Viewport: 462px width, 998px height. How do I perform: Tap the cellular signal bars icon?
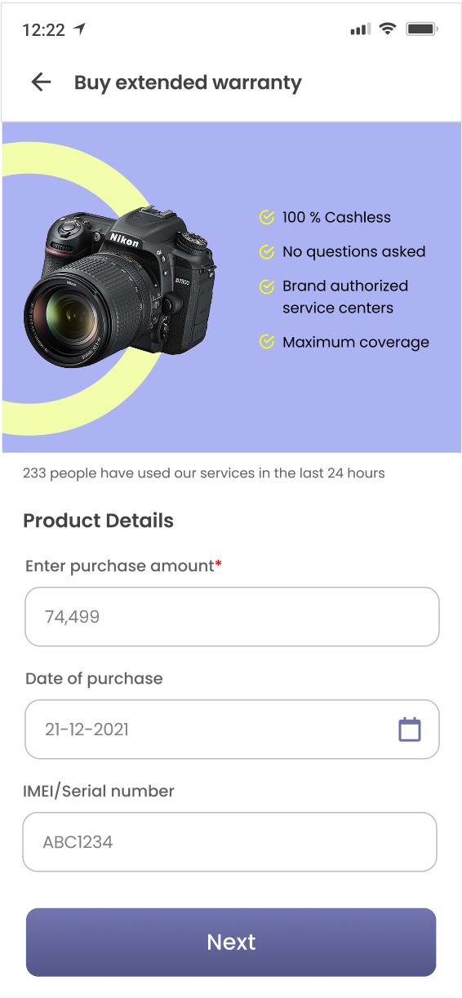pyautogui.click(x=360, y=30)
